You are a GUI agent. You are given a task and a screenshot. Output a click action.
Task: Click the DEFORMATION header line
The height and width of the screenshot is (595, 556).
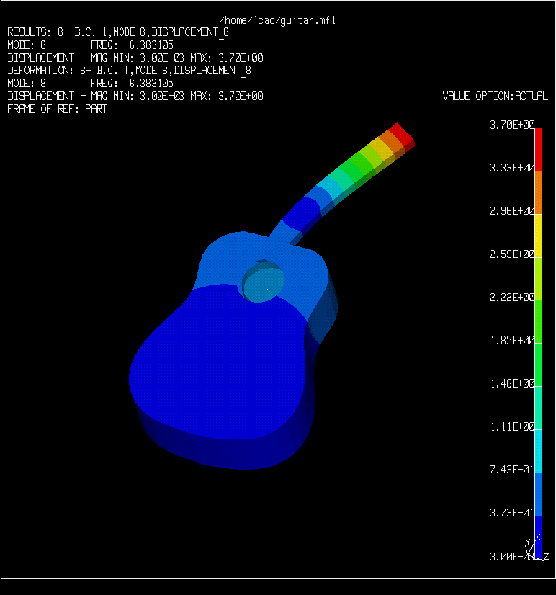(x=129, y=71)
